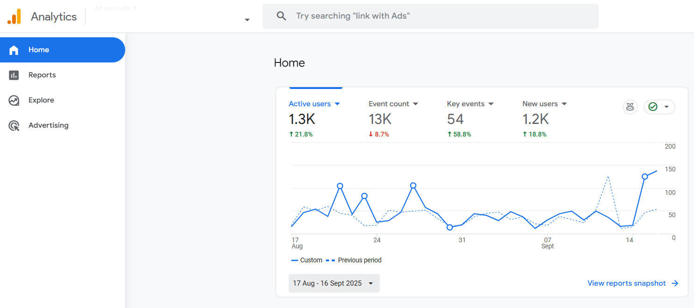The height and width of the screenshot is (308, 694).
Task: Click the Google Analytics logo
Action: (x=14, y=17)
